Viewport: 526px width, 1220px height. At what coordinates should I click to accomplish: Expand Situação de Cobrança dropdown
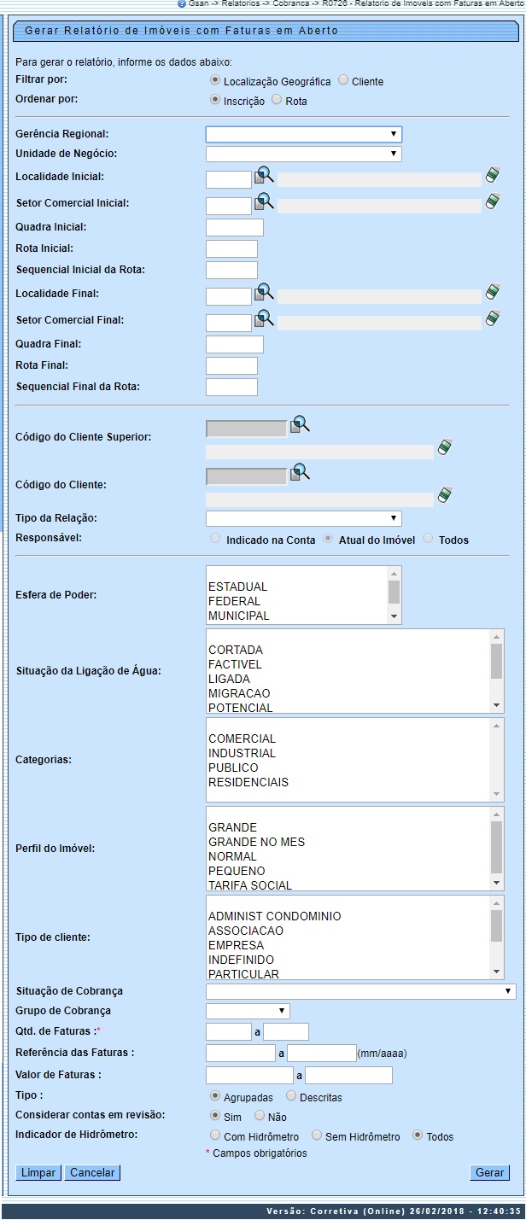[360, 991]
